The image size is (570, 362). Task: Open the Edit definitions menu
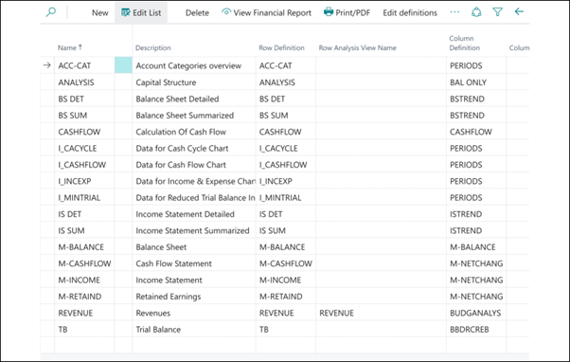click(410, 12)
